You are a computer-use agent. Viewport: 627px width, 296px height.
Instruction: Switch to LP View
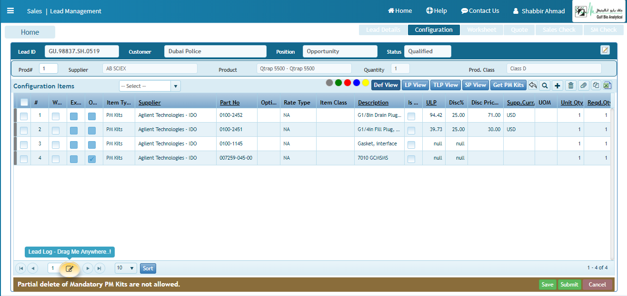[x=415, y=85]
